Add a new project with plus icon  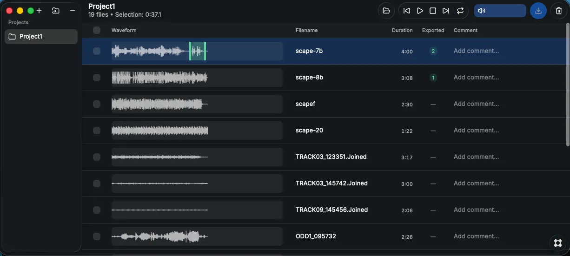click(x=39, y=11)
